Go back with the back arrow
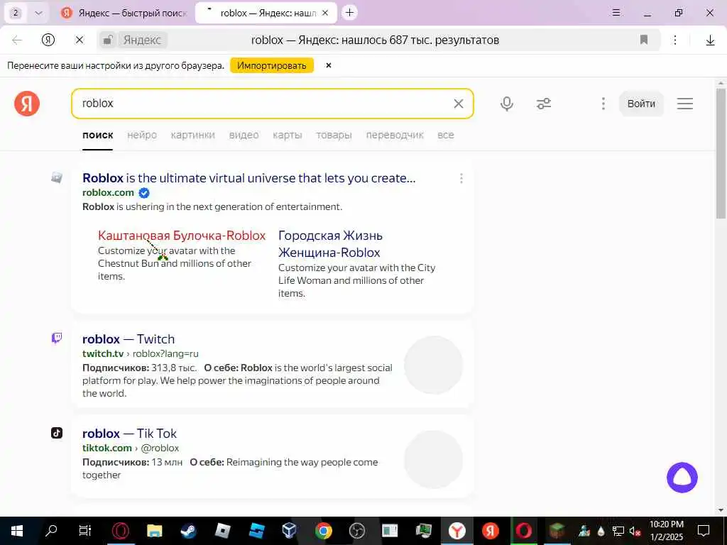This screenshot has width=727, height=545. [17, 40]
